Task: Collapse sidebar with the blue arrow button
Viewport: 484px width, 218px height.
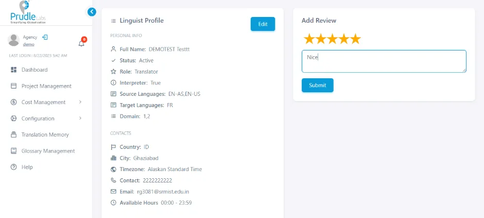Action: tap(92, 12)
